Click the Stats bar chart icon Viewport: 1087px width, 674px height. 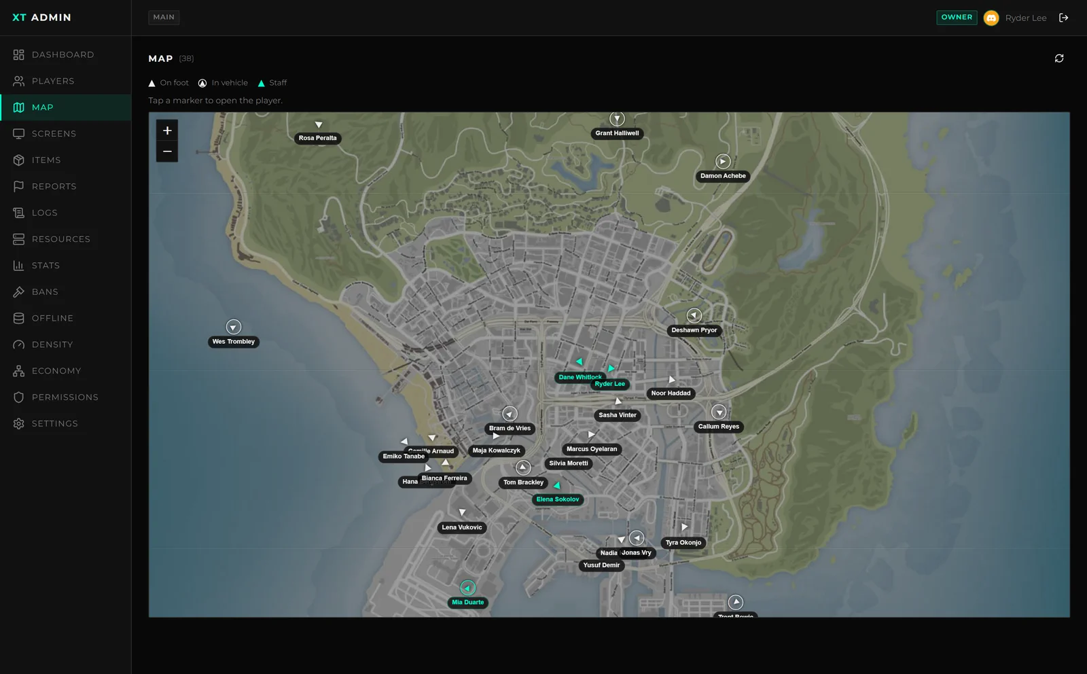pyautogui.click(x=18, y=266)
